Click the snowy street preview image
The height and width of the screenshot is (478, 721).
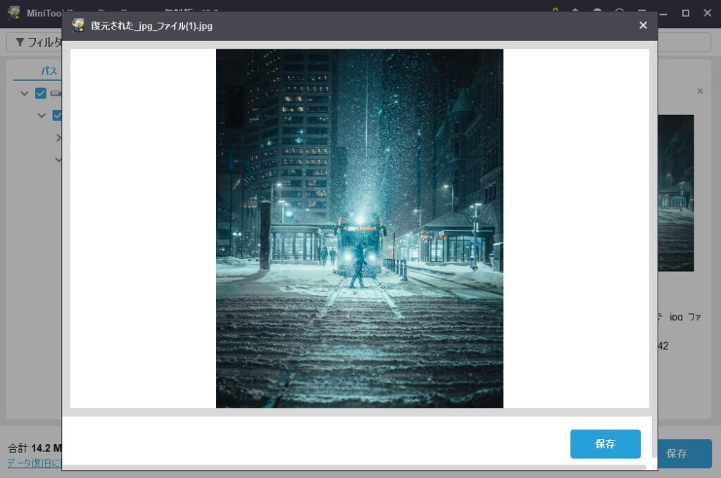[359, 228]
